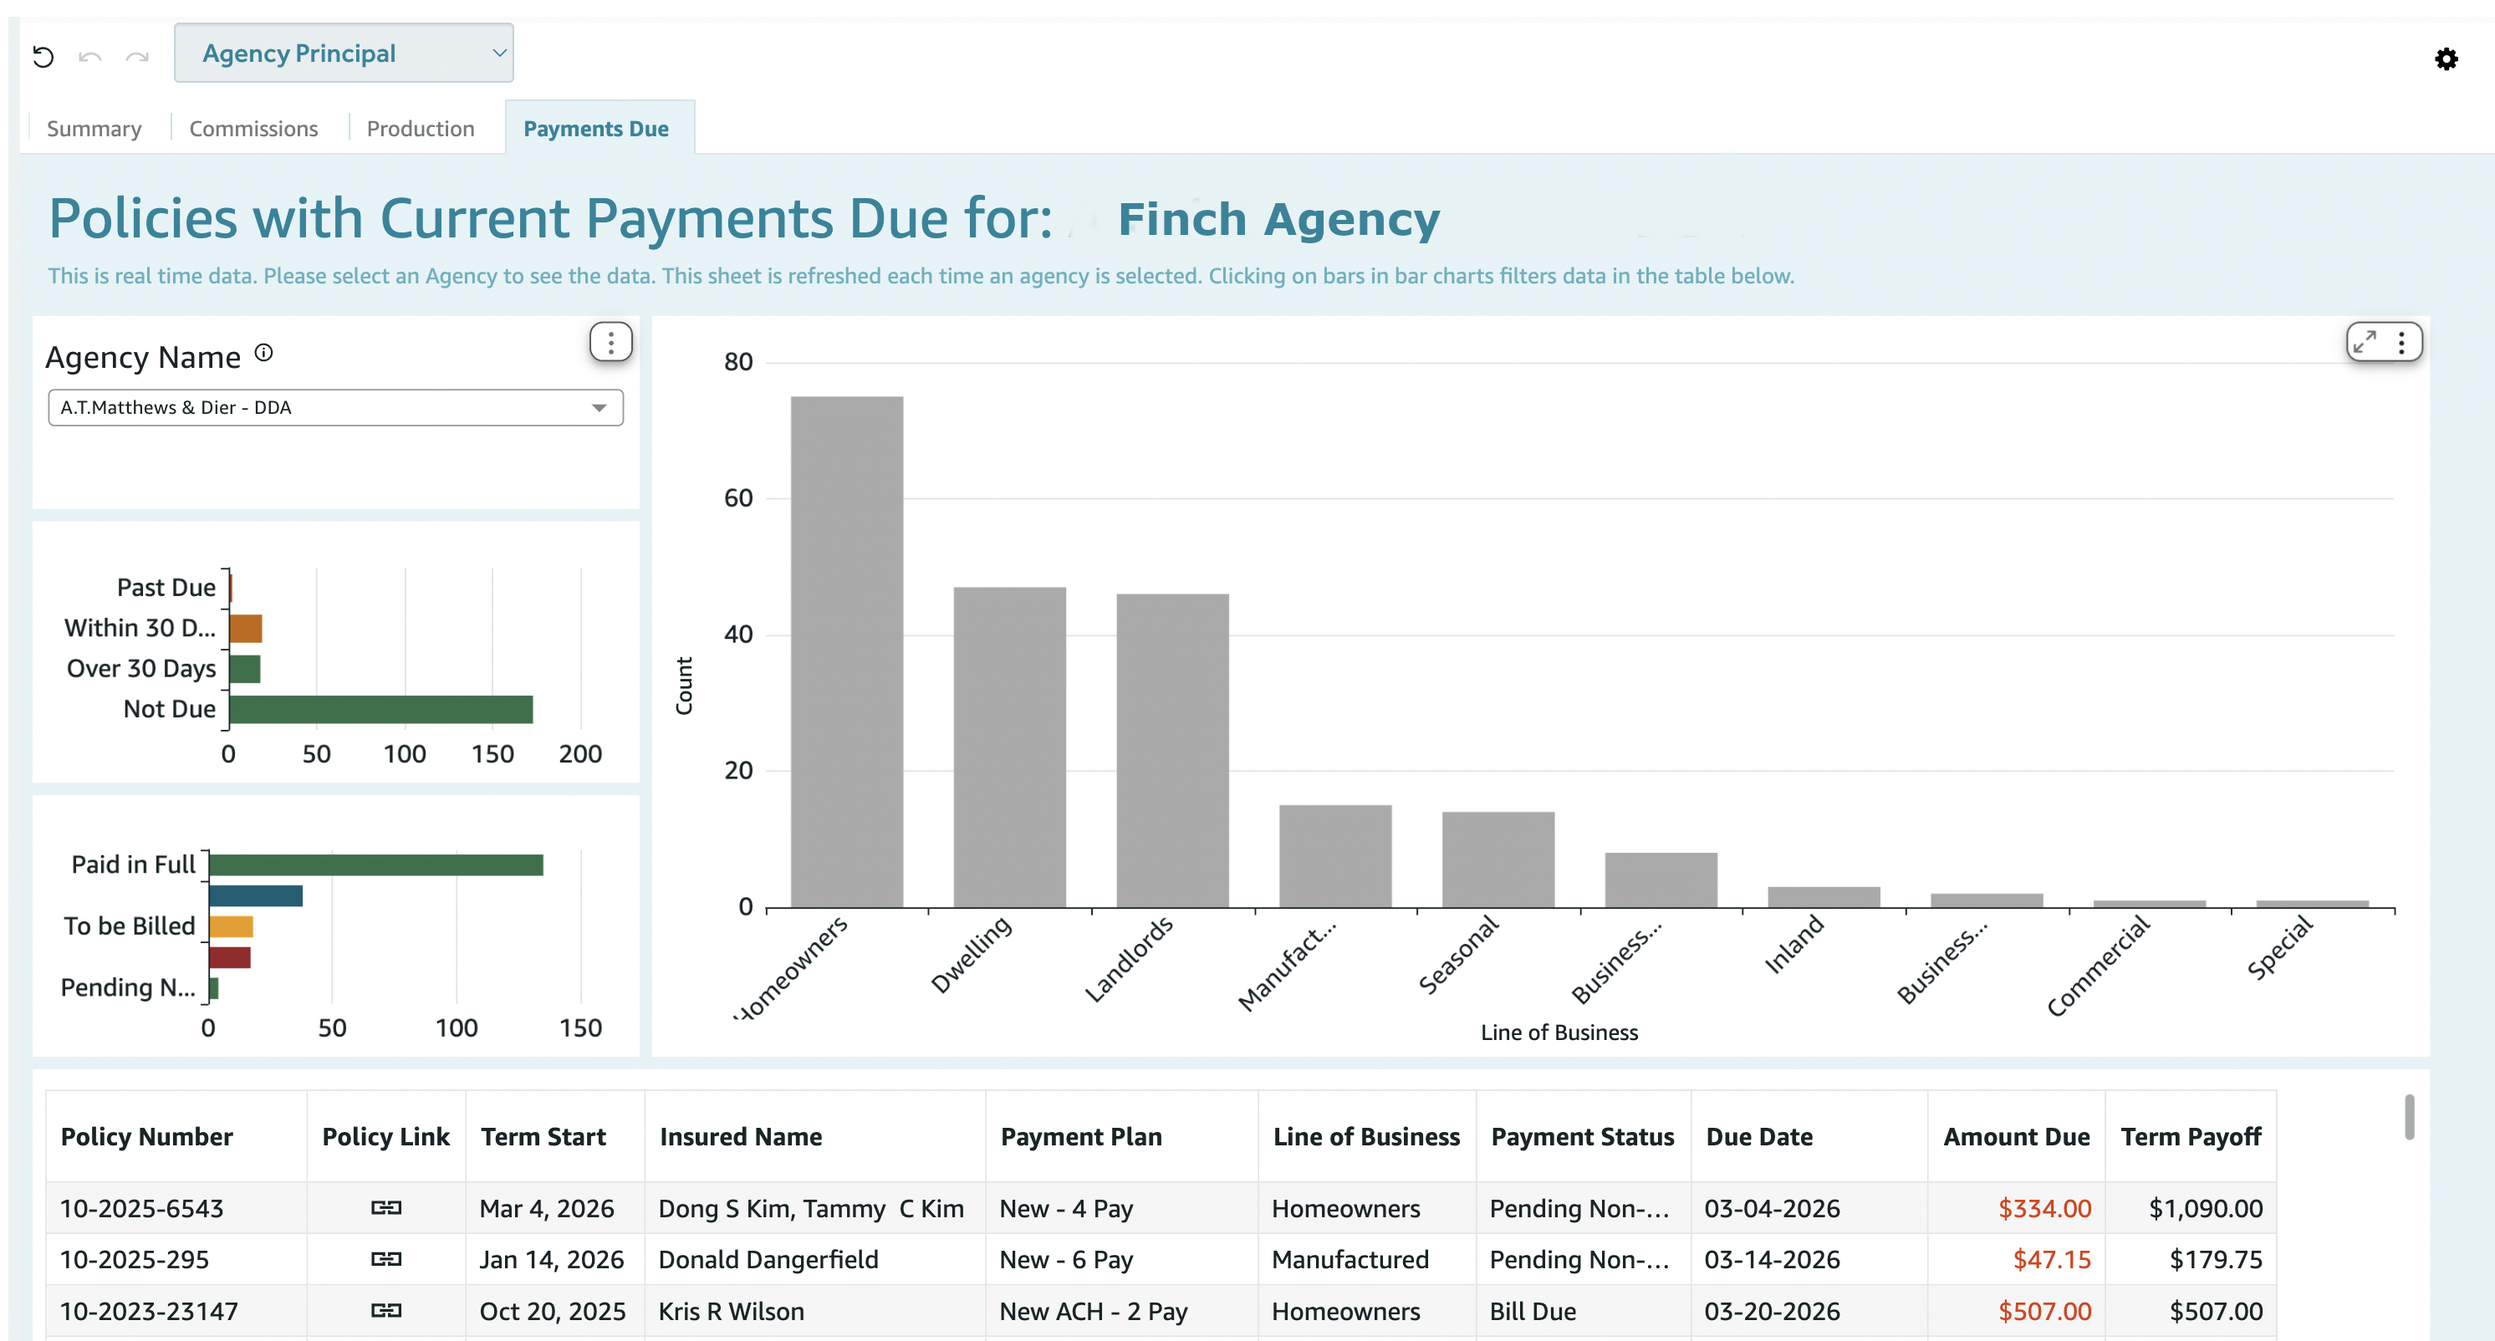Sort by Amount Due column header
2495x1341 pixels.
[2016, 1135]
